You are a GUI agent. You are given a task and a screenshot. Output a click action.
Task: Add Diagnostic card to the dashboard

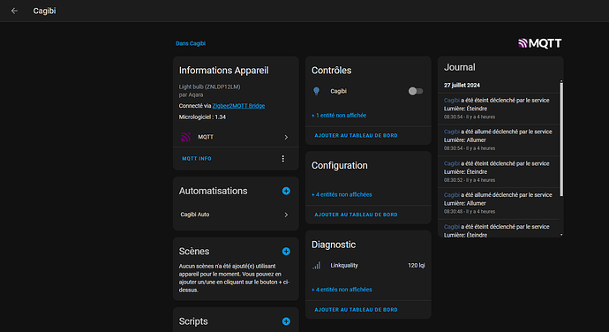[356, 310]
